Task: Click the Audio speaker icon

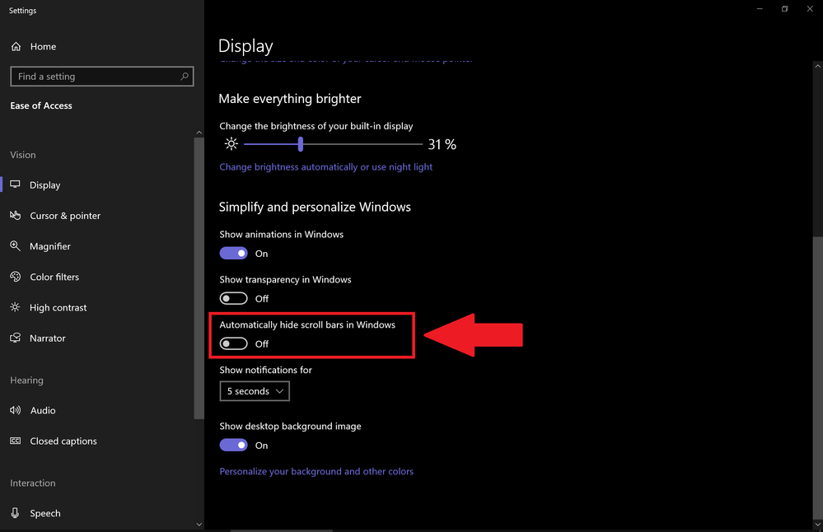Action: coord(15,410)
